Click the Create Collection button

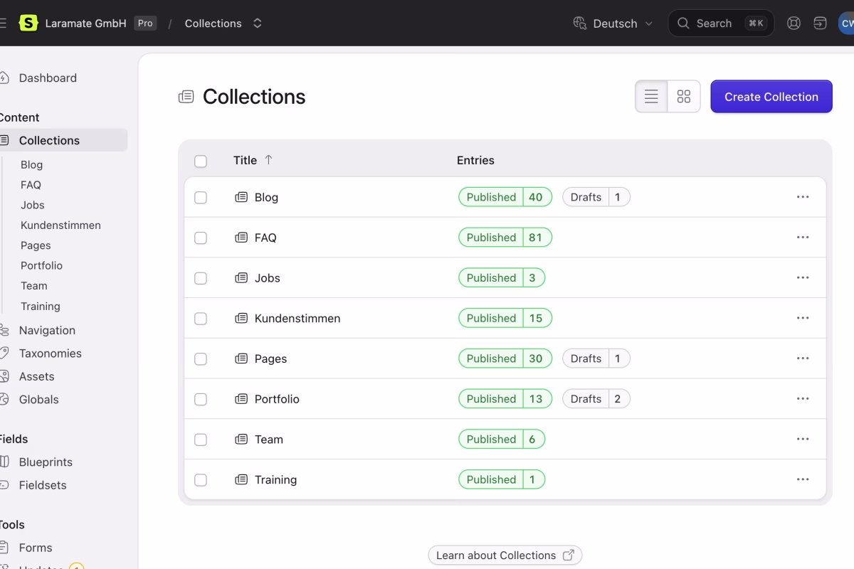click(771, 97)
